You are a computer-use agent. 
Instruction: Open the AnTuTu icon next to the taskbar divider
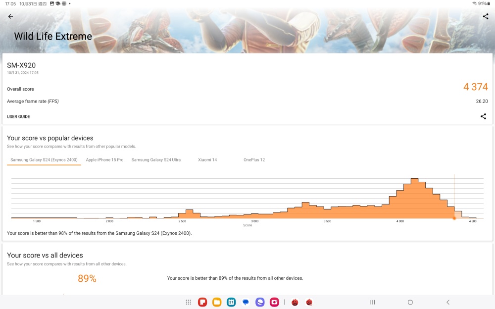tap(295, 303)
